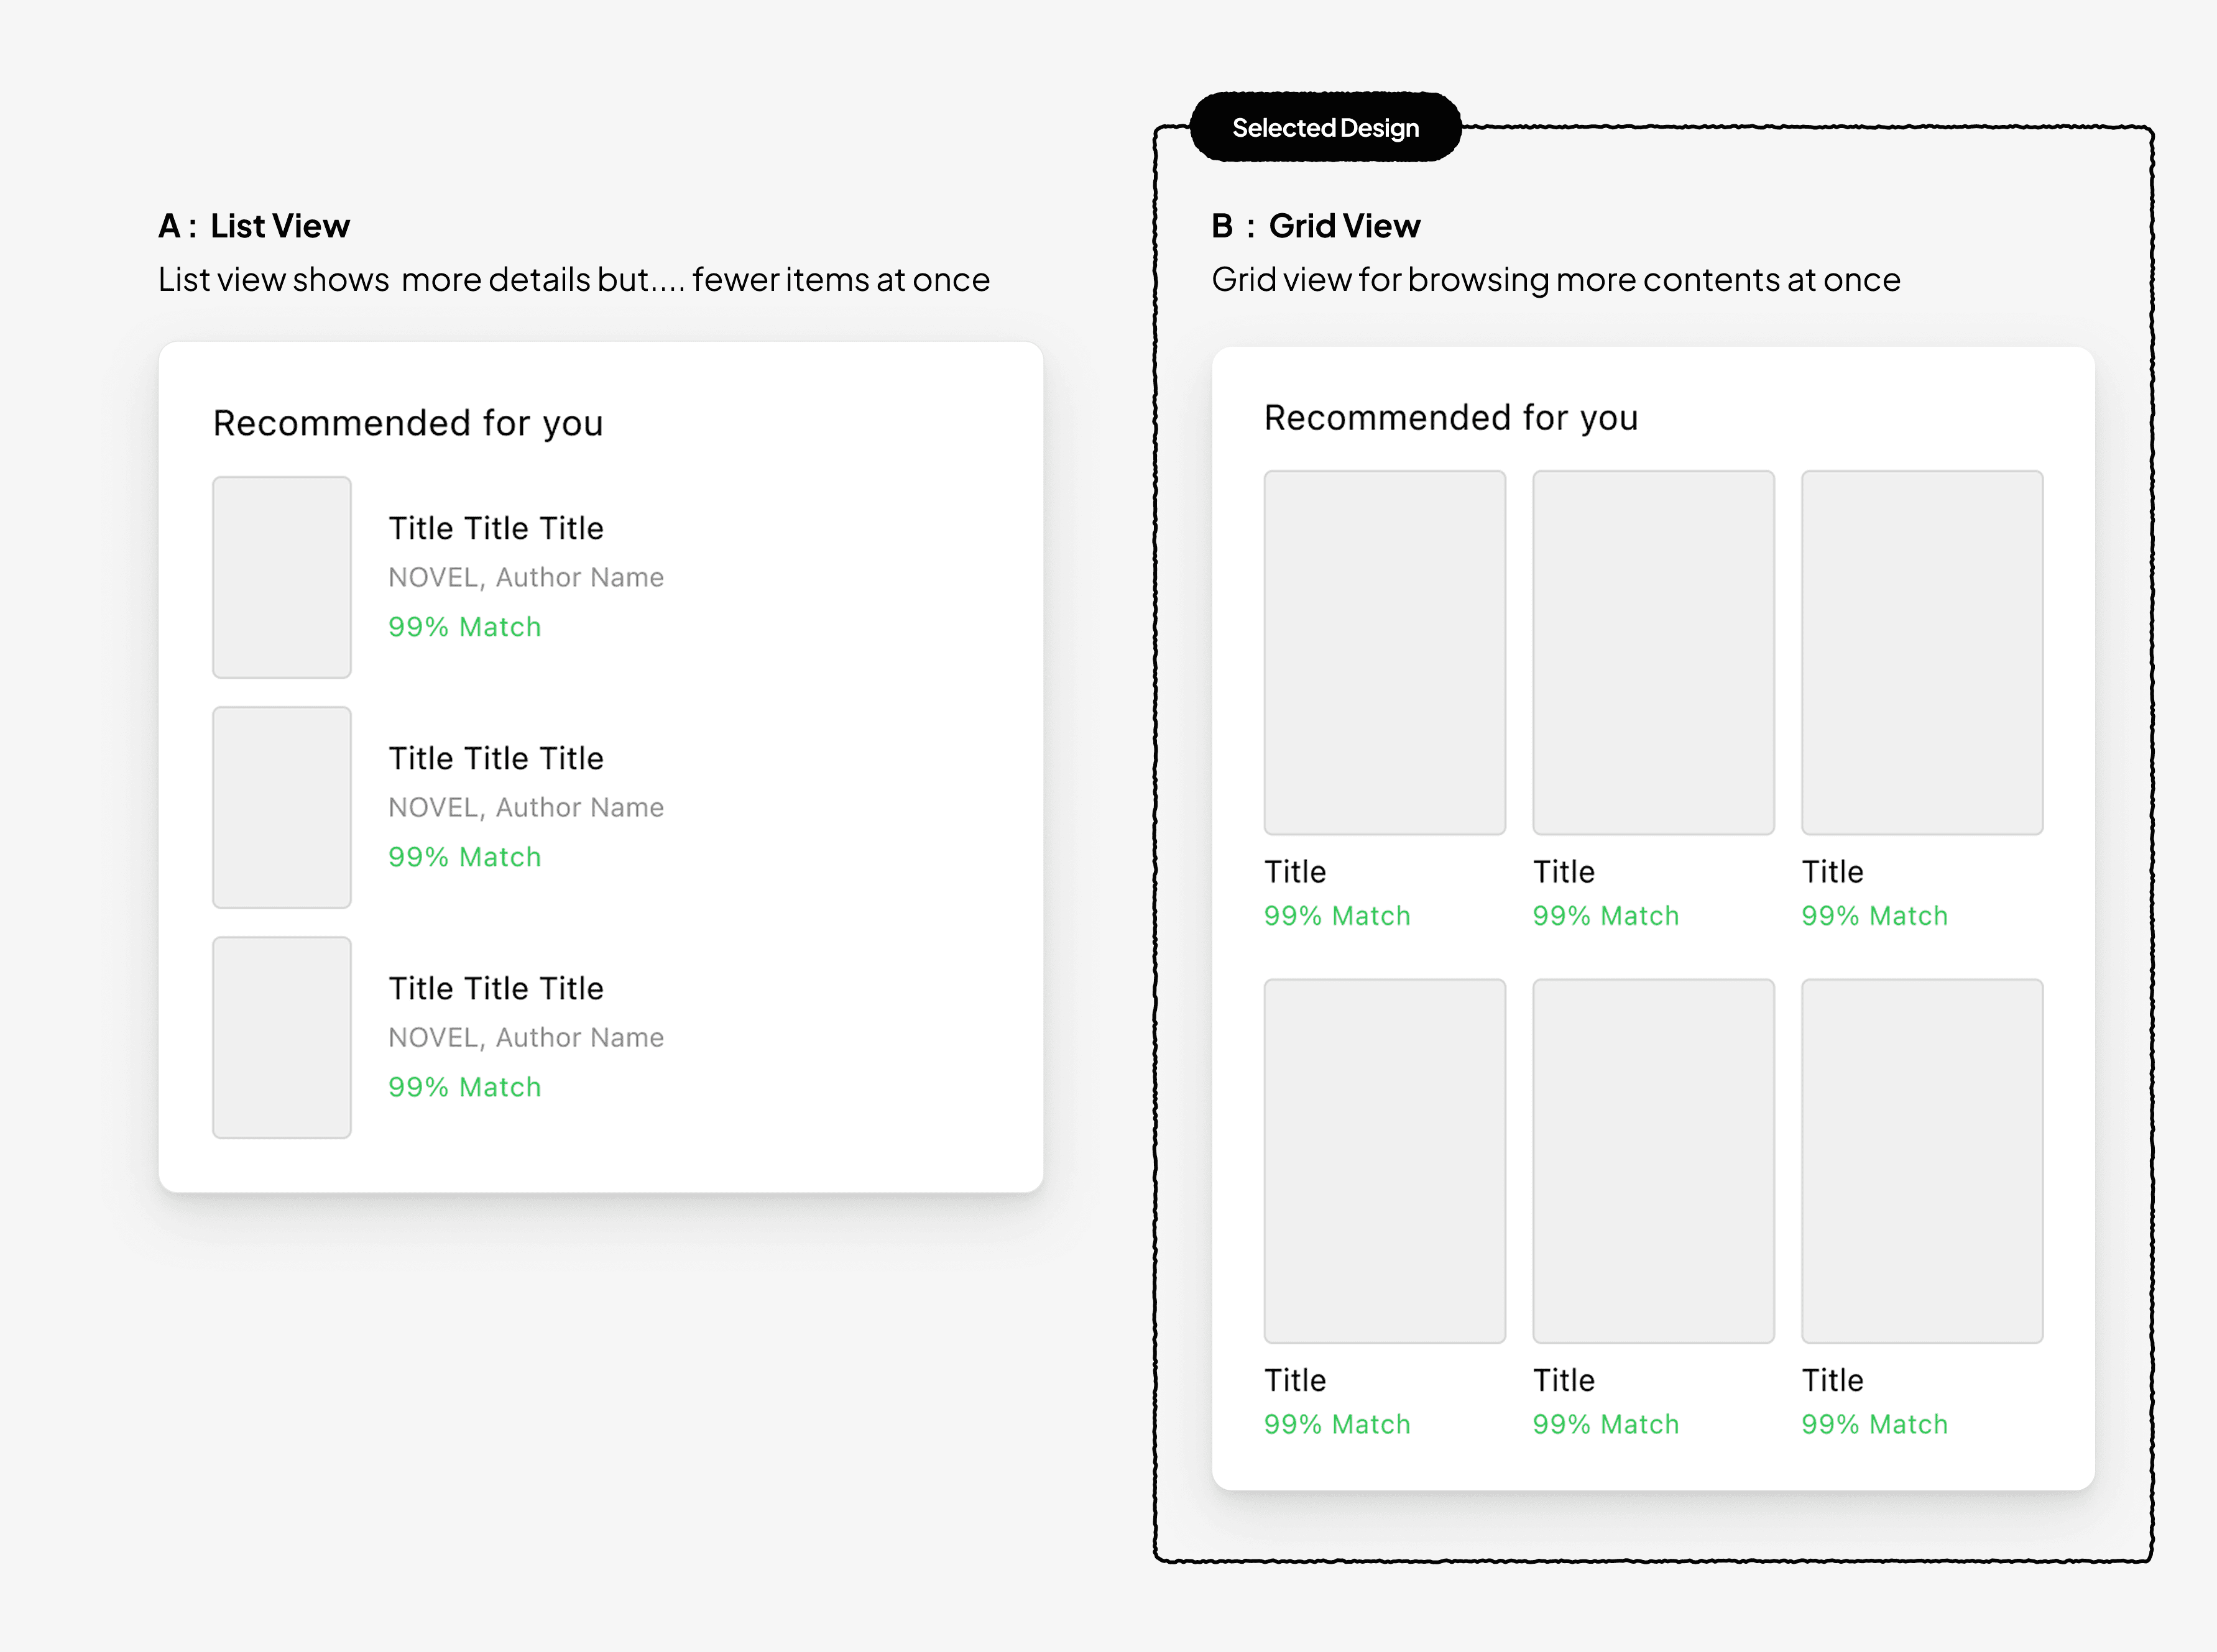This screenshot has height=1652, width=2217.
Task: Open the second list item's title text
Action: [x=496, y=758]
